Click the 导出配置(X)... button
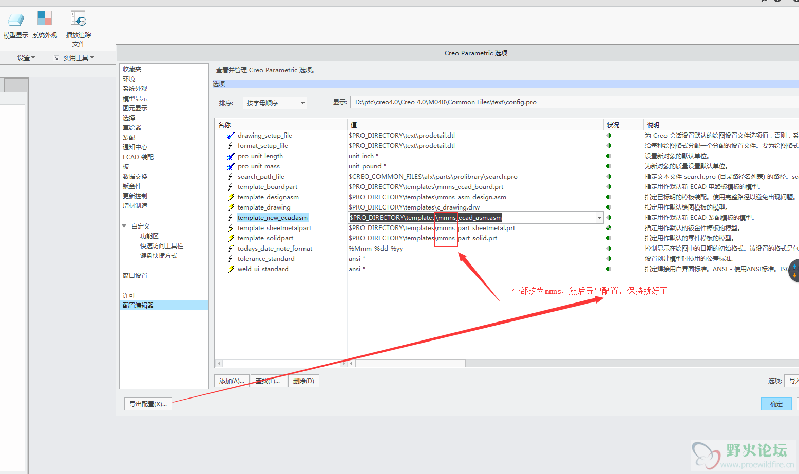This screenshot has height=474, width=799. pyautogui.click(x=148, y=404)
